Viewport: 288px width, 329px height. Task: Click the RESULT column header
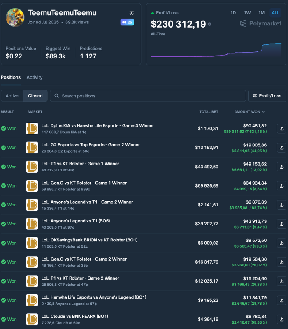(7, 112)
